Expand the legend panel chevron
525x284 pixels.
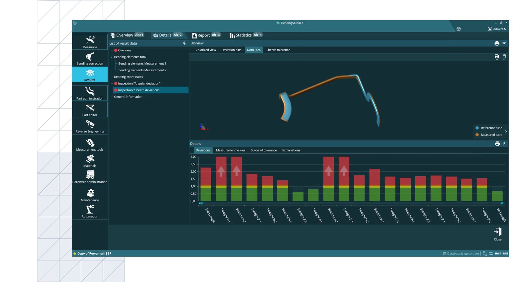click(x=506, y=131)
